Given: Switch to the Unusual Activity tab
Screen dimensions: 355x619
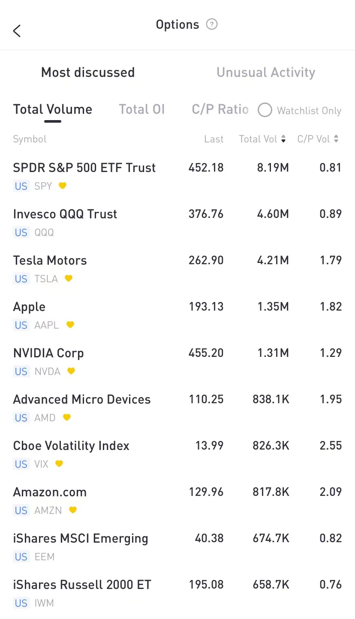Looking at the screenshot, I should point(266,72).
